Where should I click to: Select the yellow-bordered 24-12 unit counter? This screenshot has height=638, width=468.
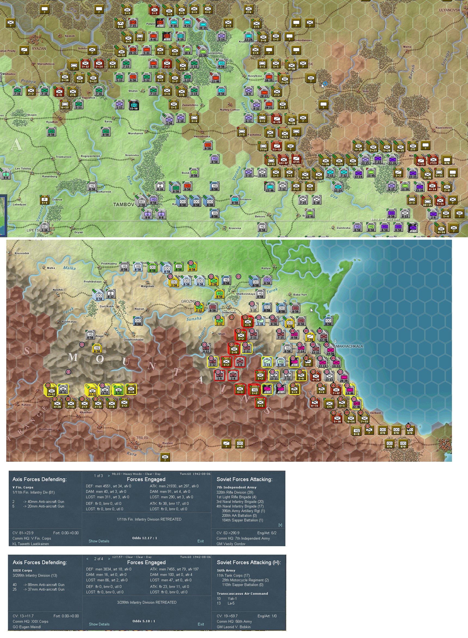(104, 390)
